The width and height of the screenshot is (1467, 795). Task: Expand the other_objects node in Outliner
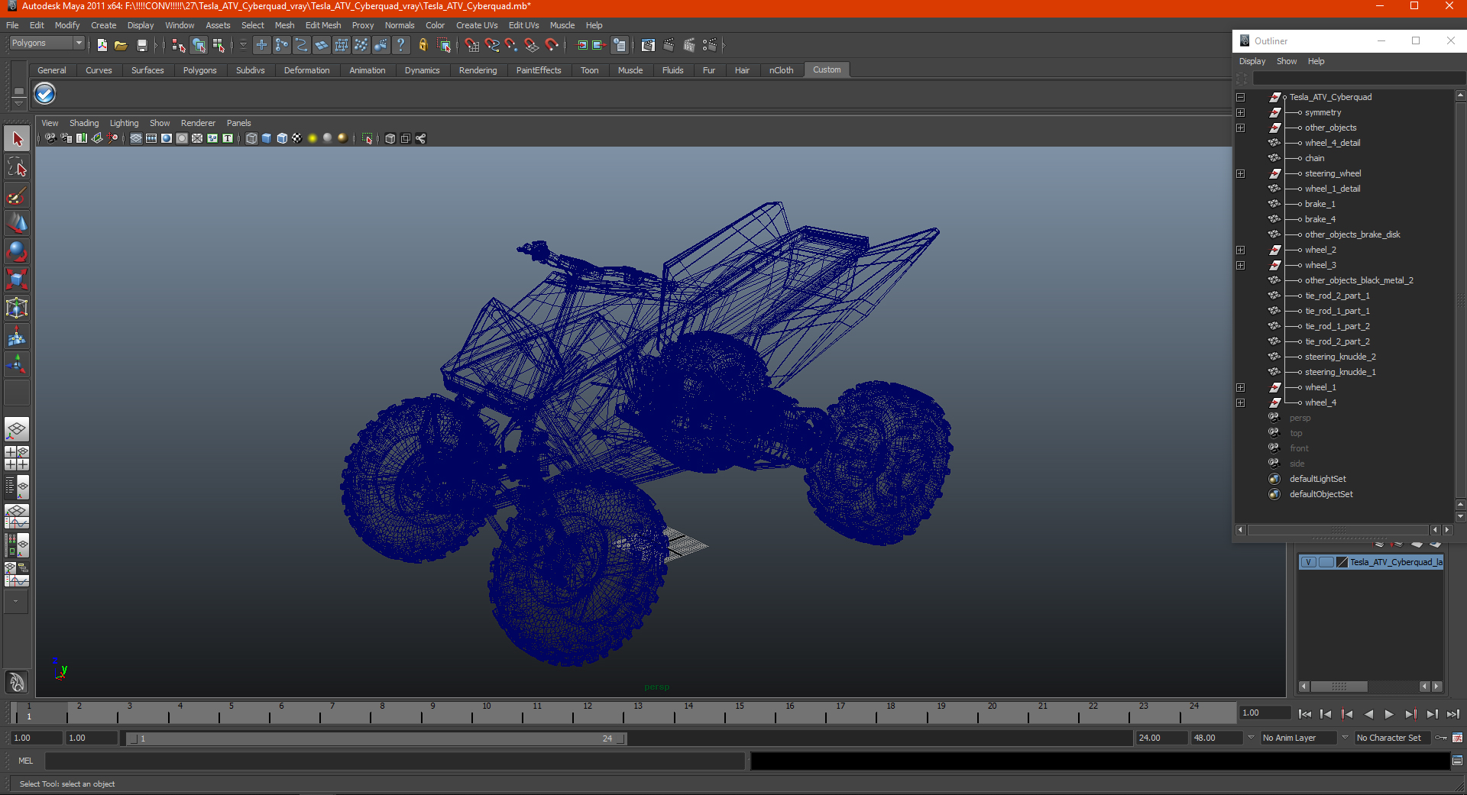[x=1241, y=128]
